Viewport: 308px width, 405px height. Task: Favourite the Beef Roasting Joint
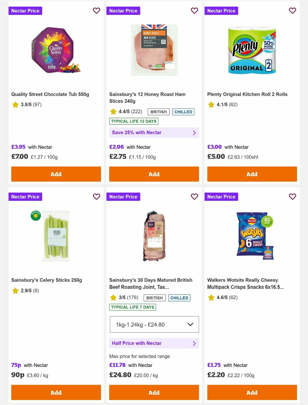coord(195,197)
